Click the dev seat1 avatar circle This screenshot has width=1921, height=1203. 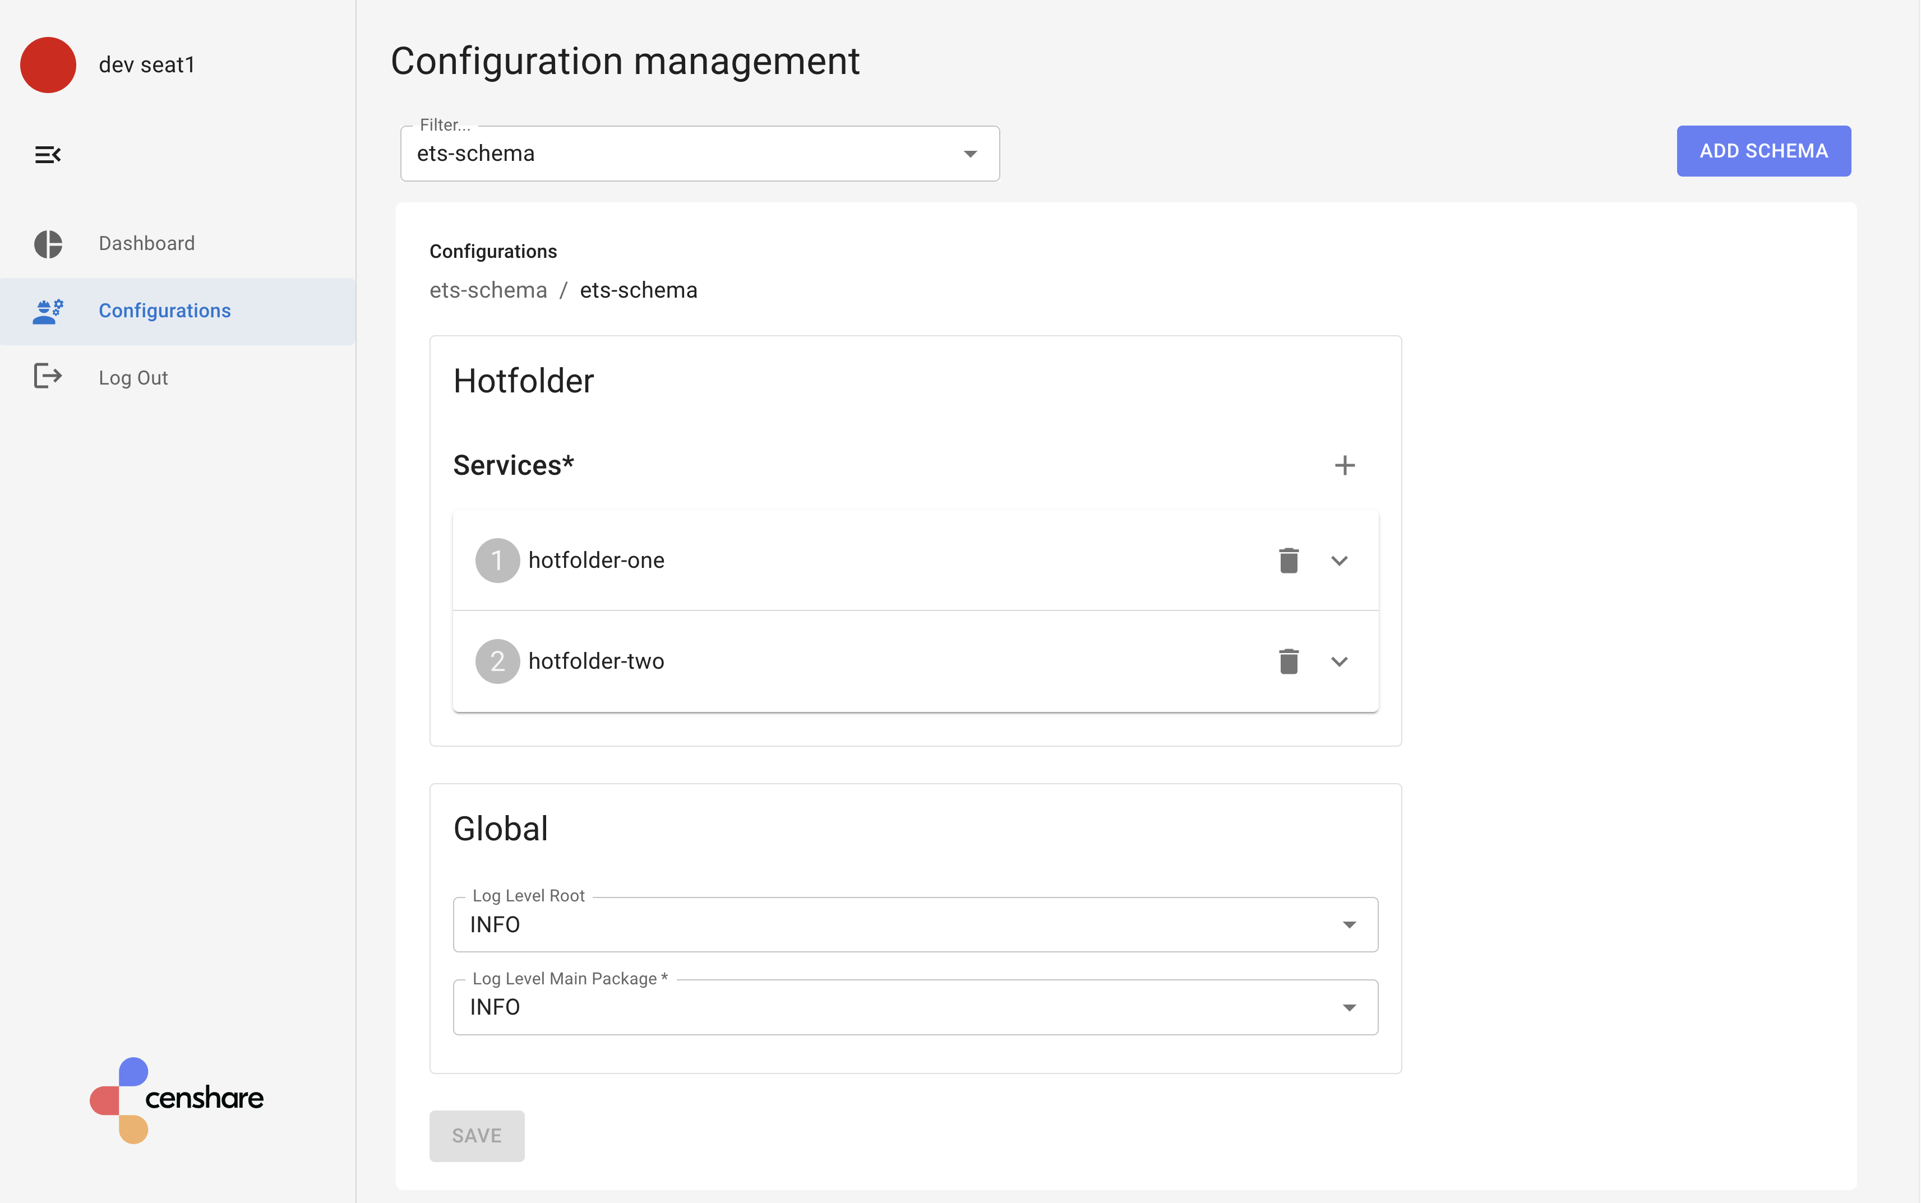pos(48,64)
